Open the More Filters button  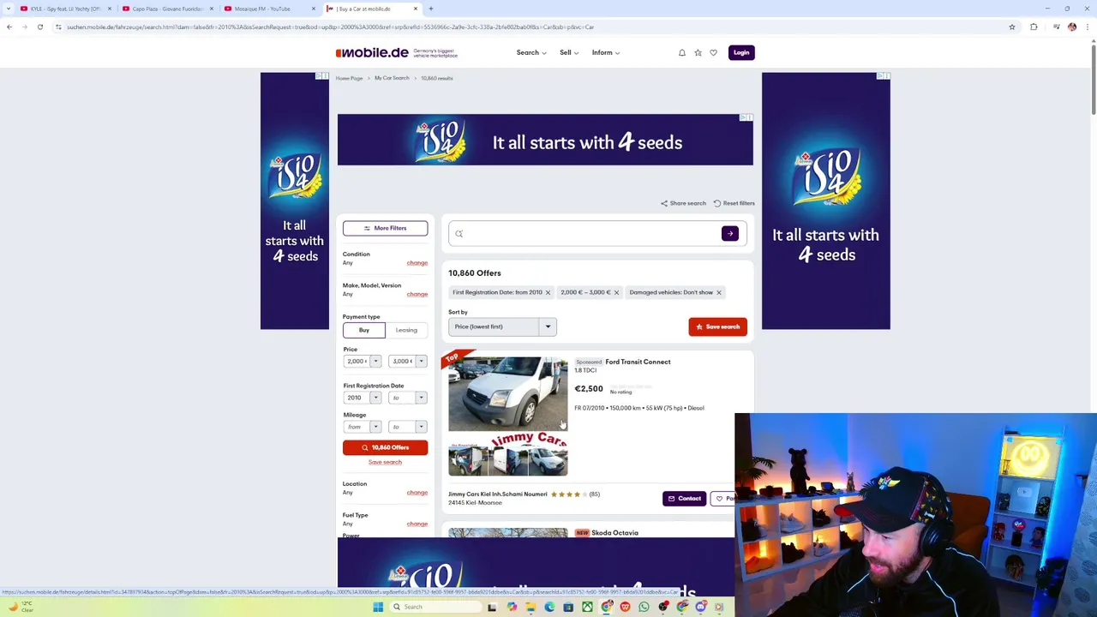coord(385,228)
